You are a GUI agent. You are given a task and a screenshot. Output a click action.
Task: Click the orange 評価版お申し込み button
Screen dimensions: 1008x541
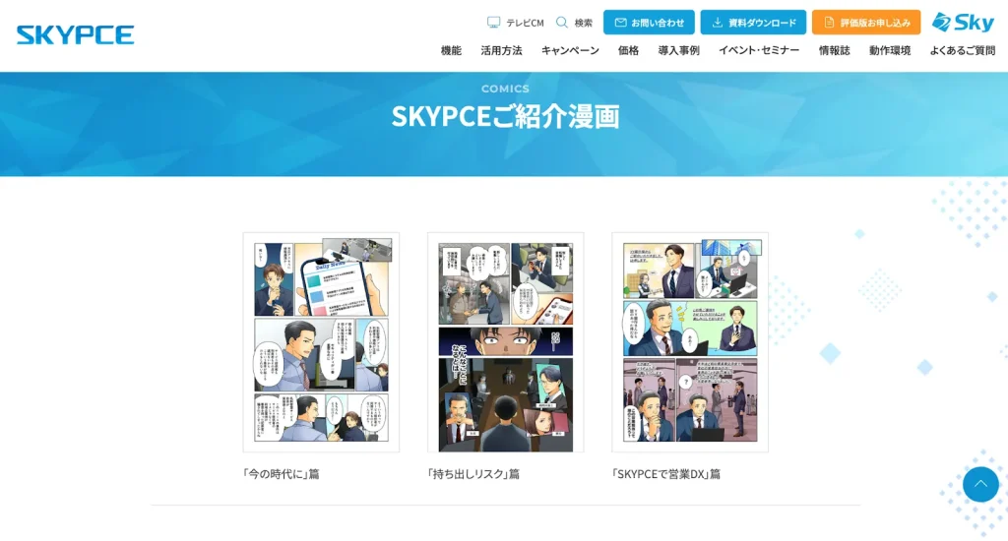tap(866, 23)
